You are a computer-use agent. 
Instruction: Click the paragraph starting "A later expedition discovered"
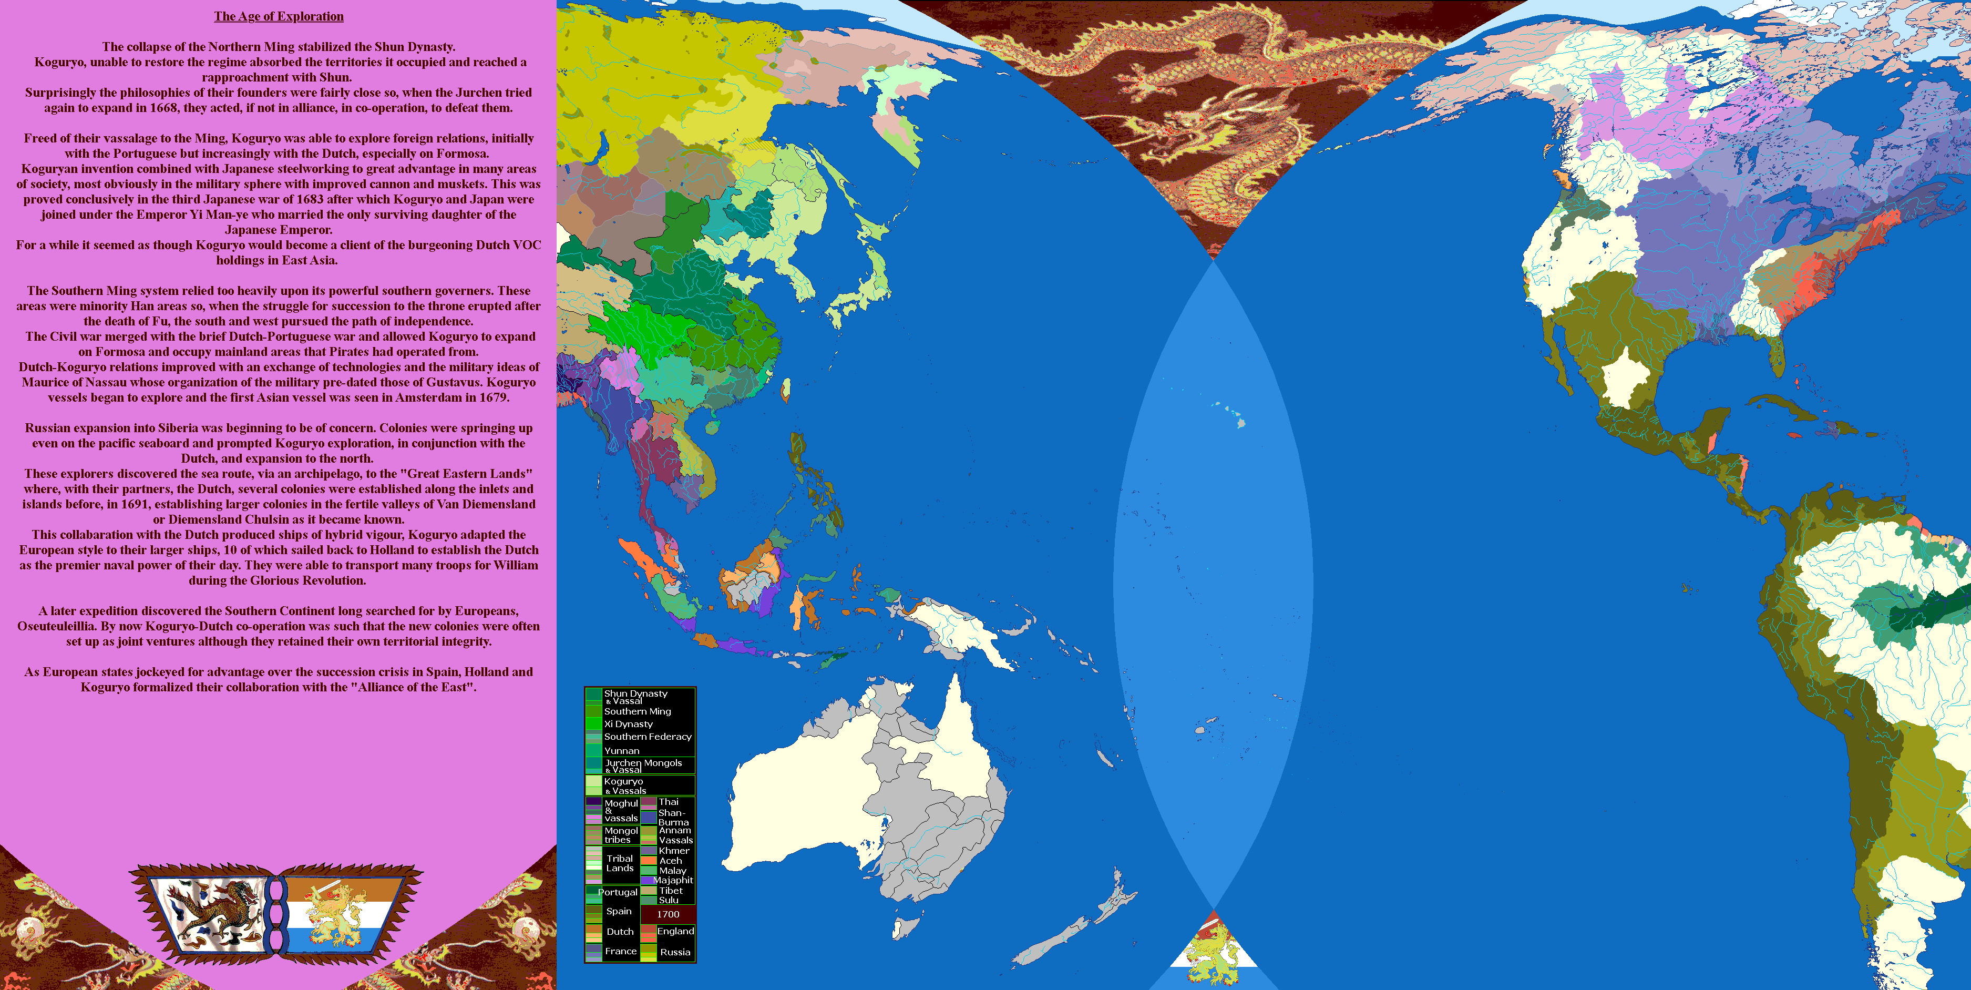[279, 626]
